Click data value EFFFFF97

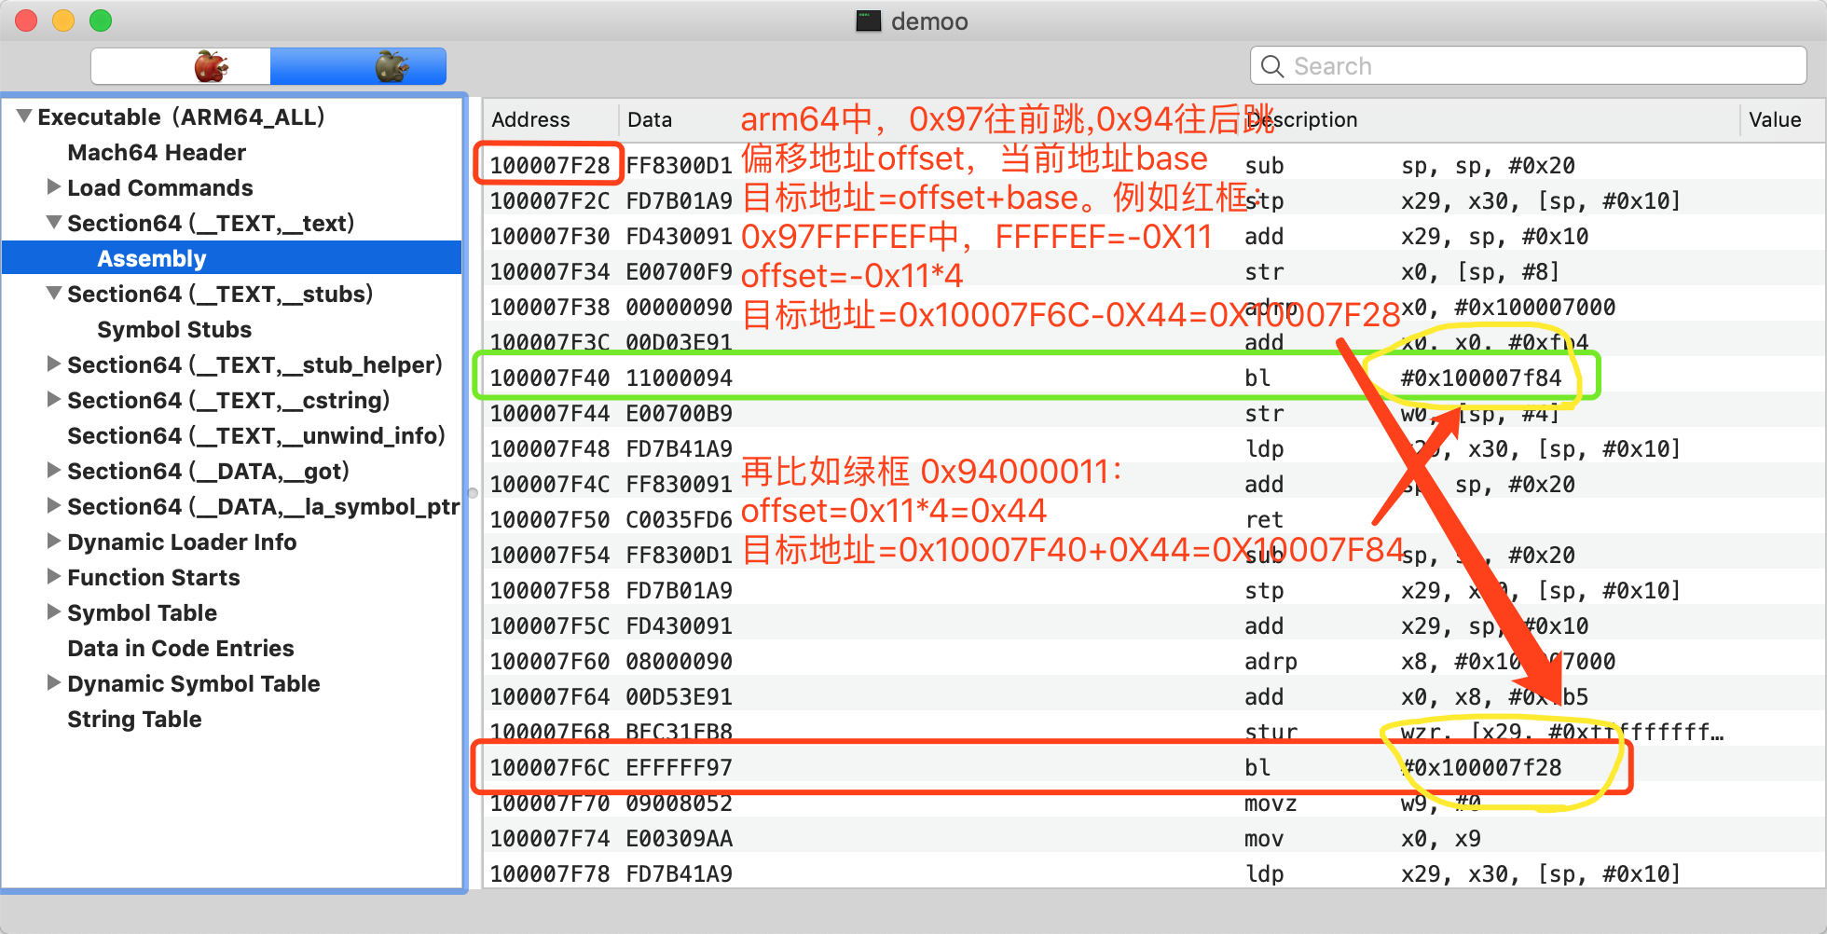[679, 767]
